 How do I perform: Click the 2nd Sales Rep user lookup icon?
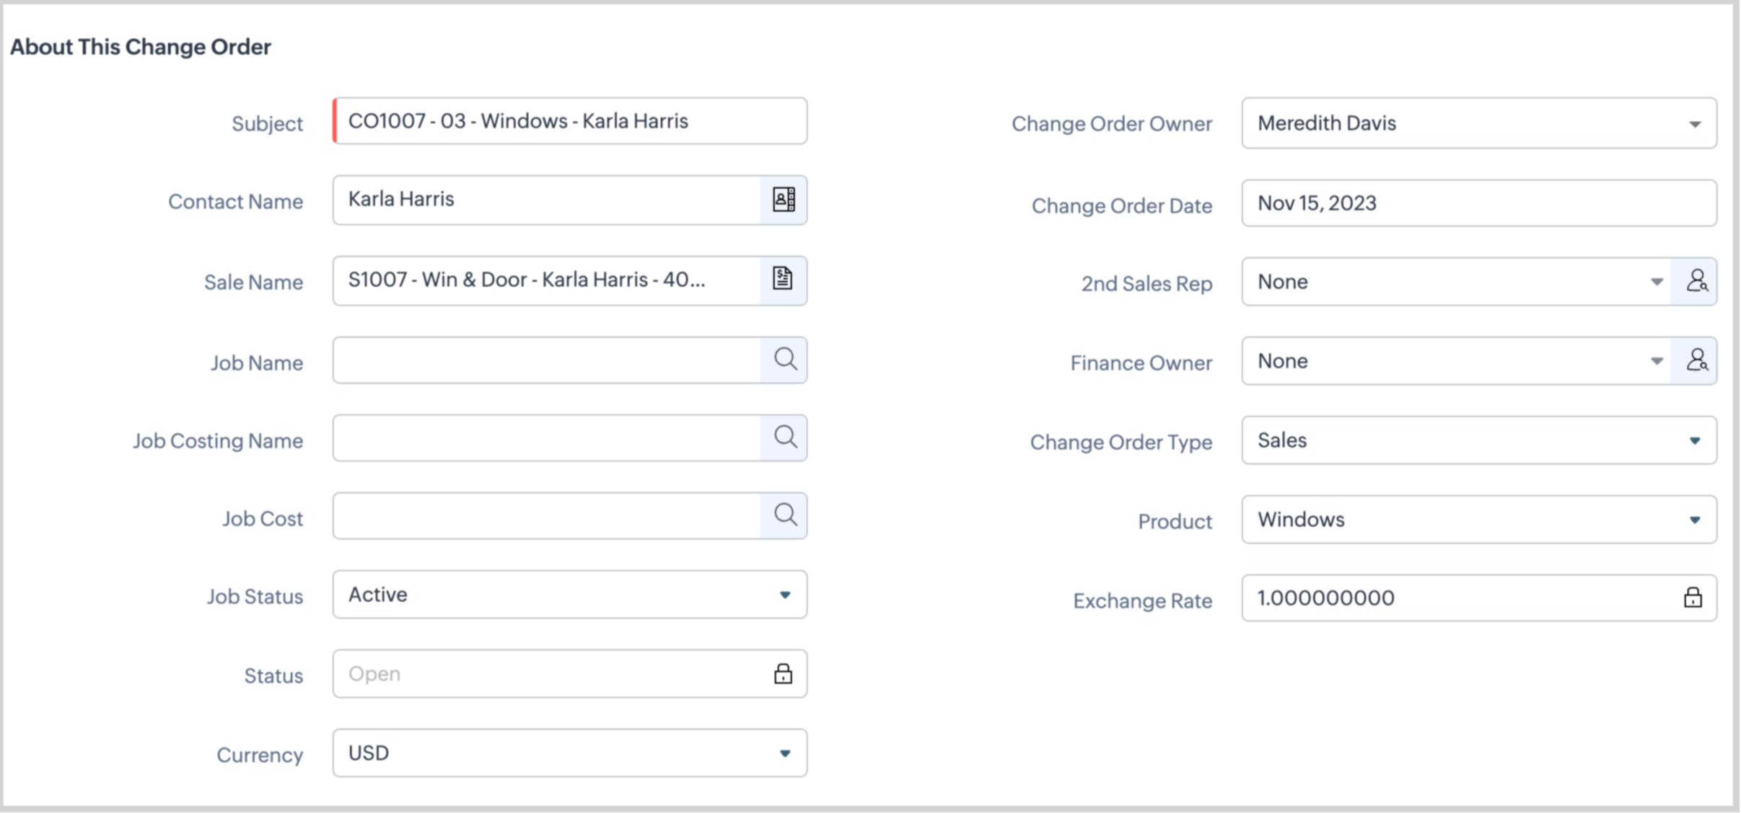click(x=1696, y=281)
